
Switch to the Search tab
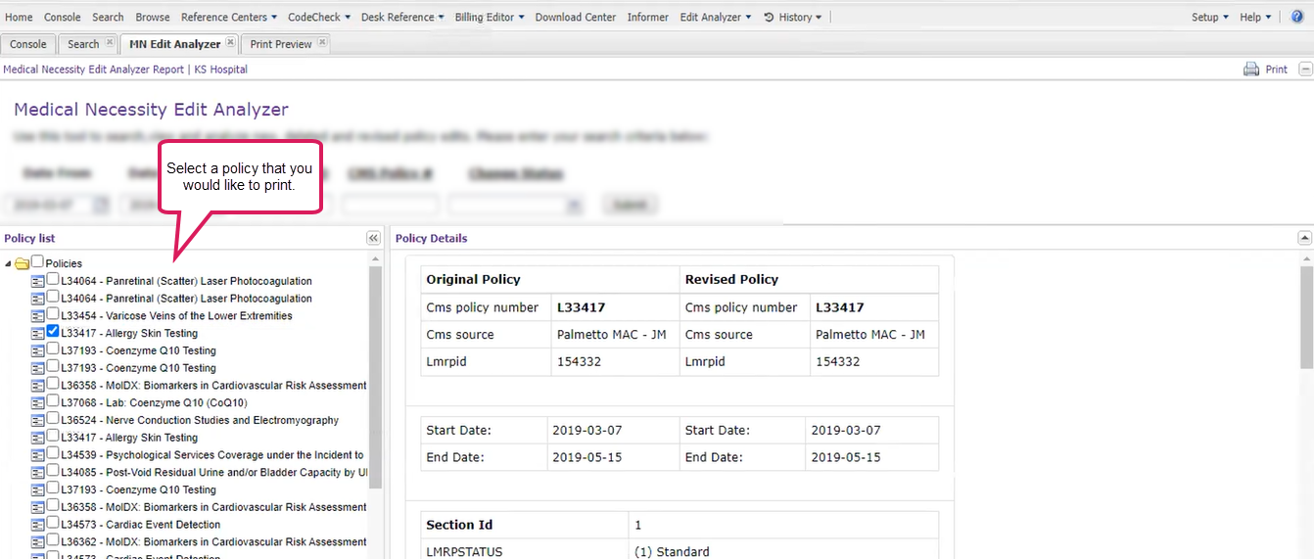click(x=83, y=44)
